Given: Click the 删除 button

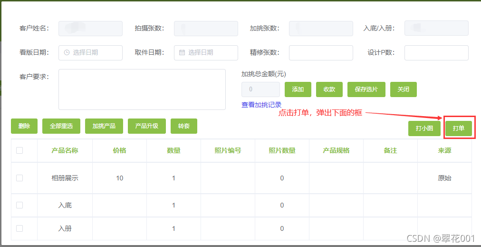Looking at the screenshot, I should [x=24, y=126].
